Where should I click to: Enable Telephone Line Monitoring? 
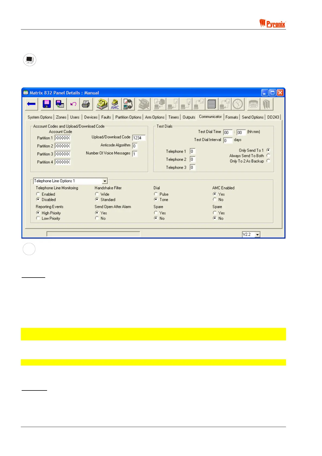click(x=38, y=194)
